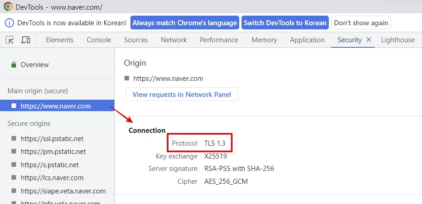The height and width of the screenshot is (204, 422).
Task: Click View requests in Network Panel button
Action: point(182,95)
